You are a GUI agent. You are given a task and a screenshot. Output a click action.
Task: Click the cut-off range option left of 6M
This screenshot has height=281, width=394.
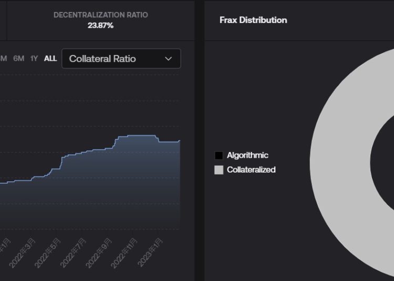tap(3, 59)
